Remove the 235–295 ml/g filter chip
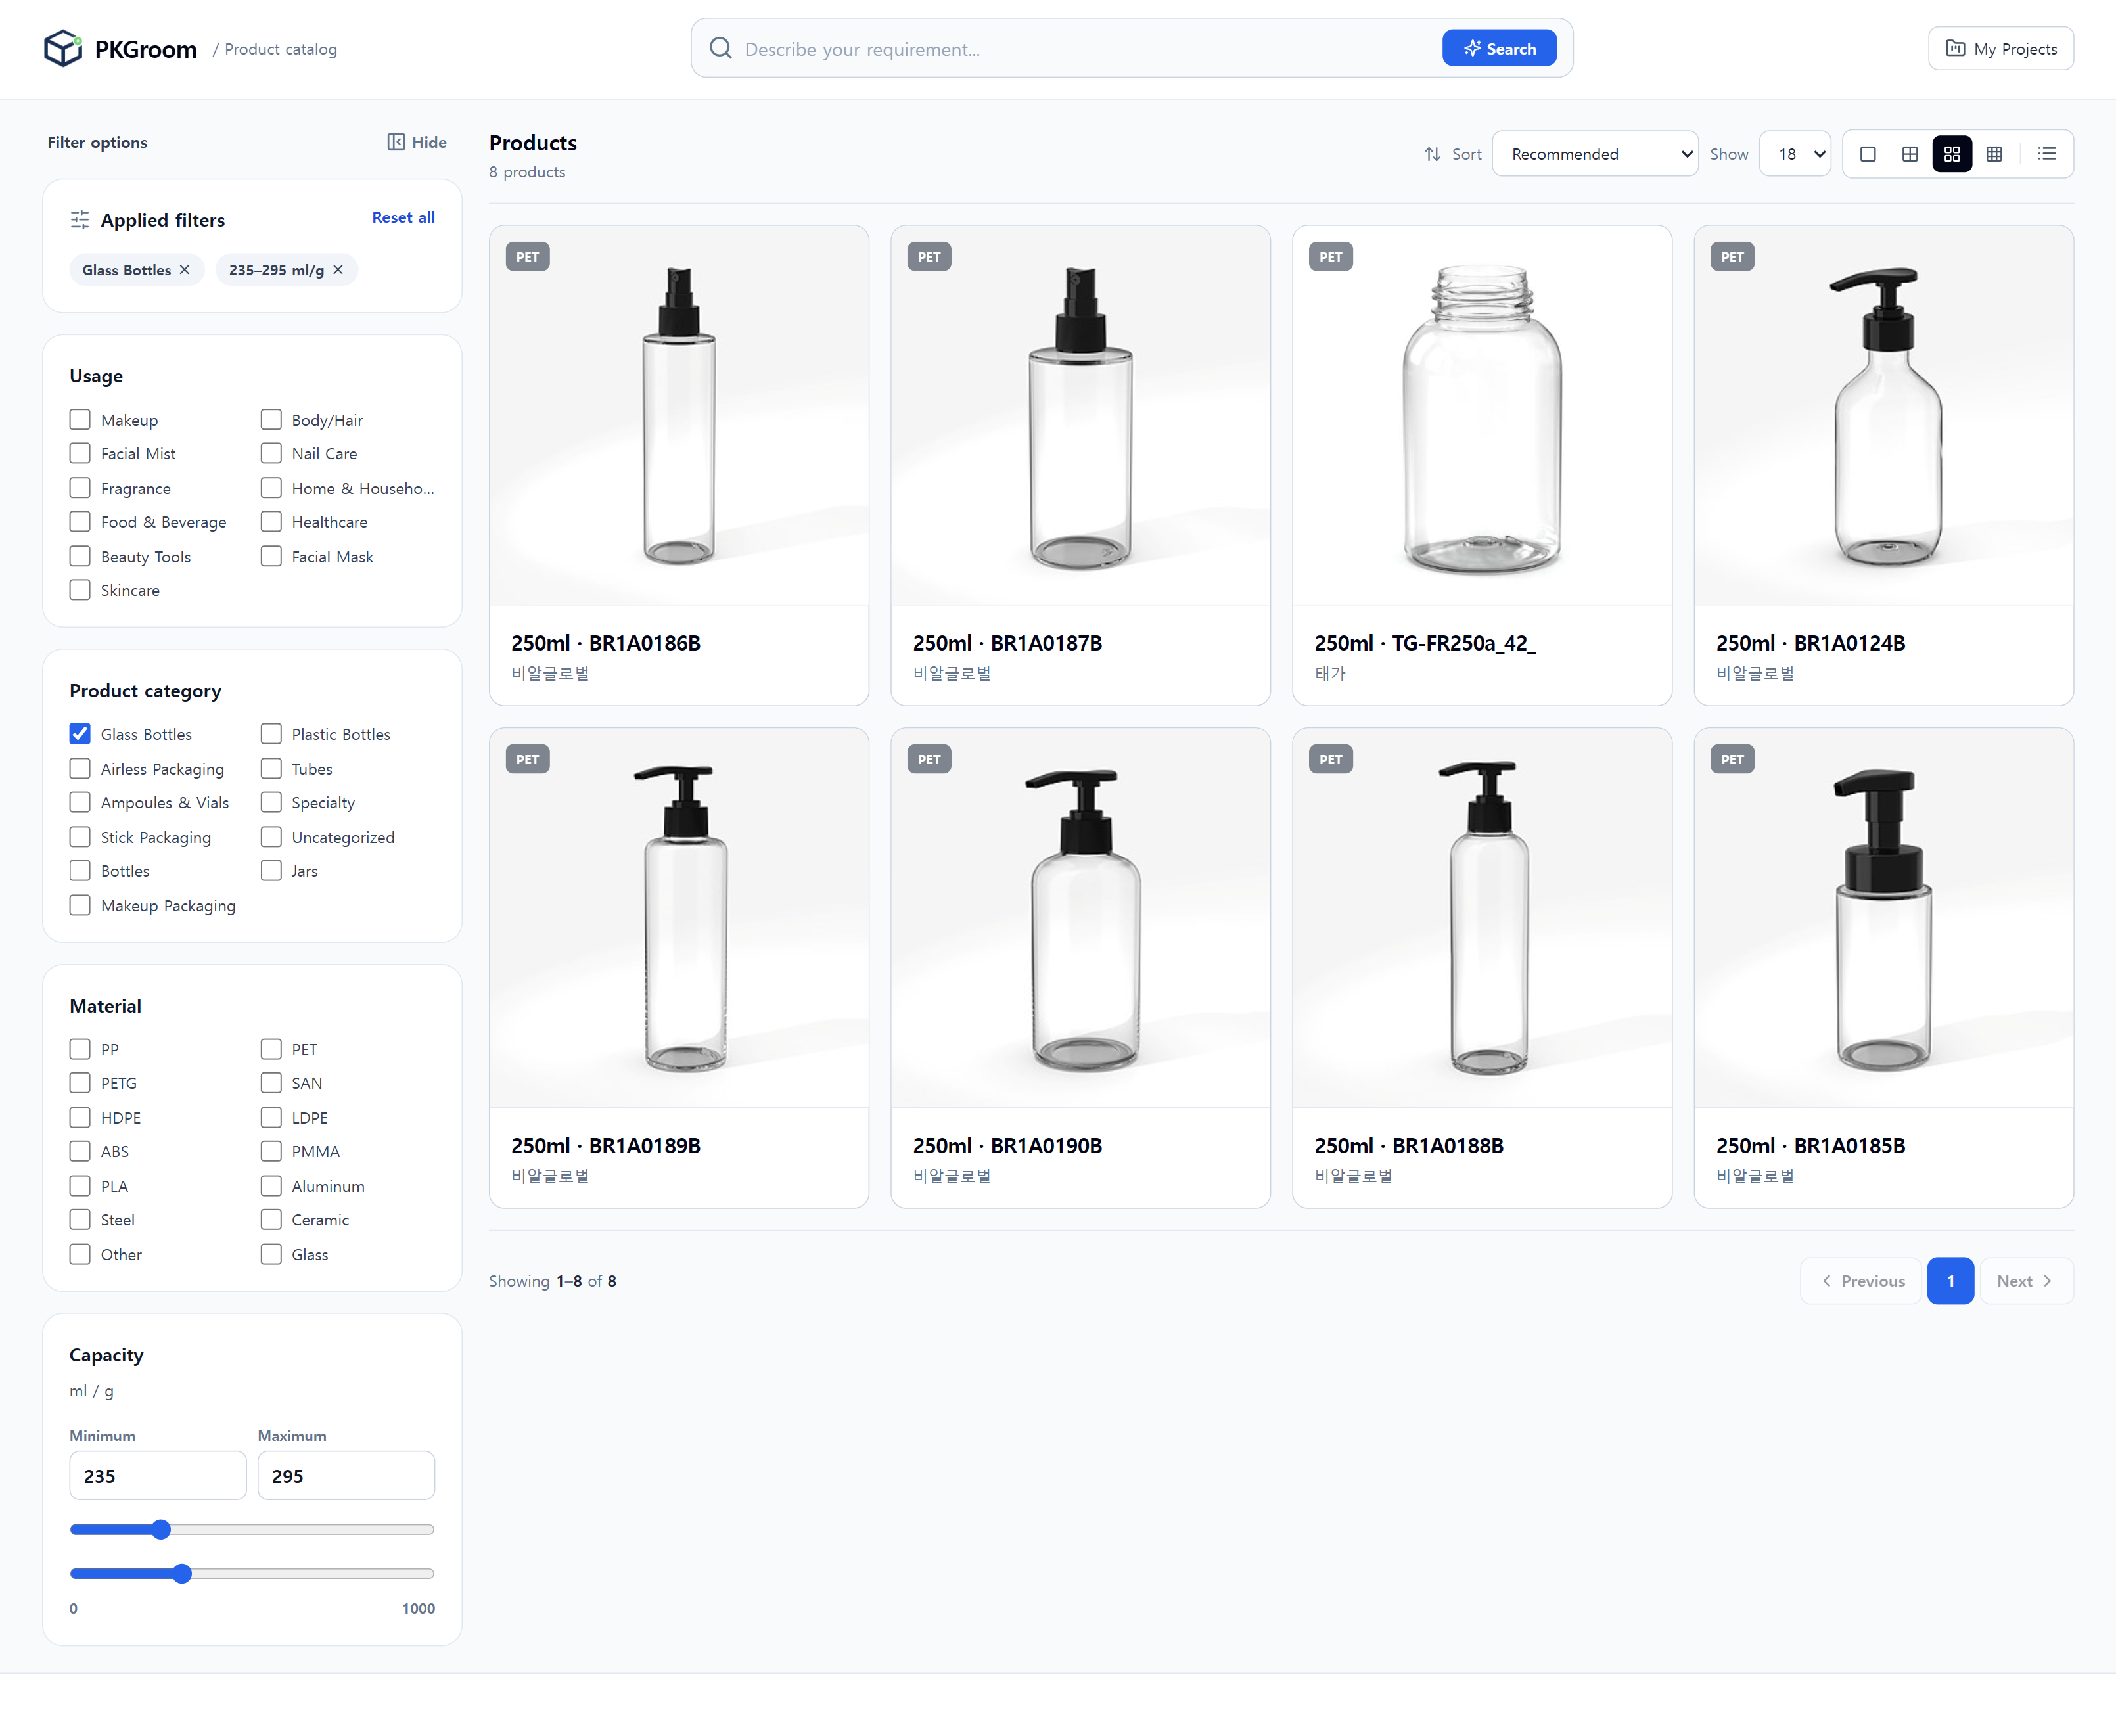This screenshot has width=2116, height=1736. (338, 270)
